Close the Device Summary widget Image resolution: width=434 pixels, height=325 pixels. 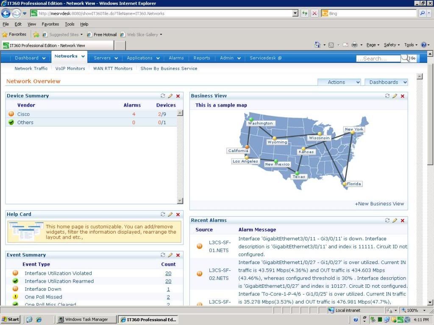178,96
